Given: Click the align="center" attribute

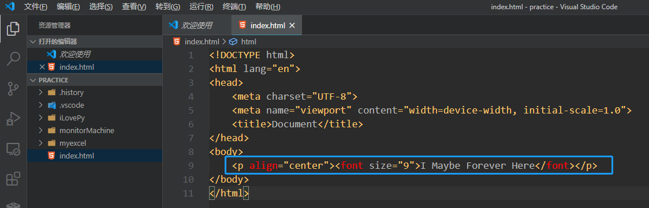Looking at the screenshot, I should pyautogui.click(x=289, y=166).
